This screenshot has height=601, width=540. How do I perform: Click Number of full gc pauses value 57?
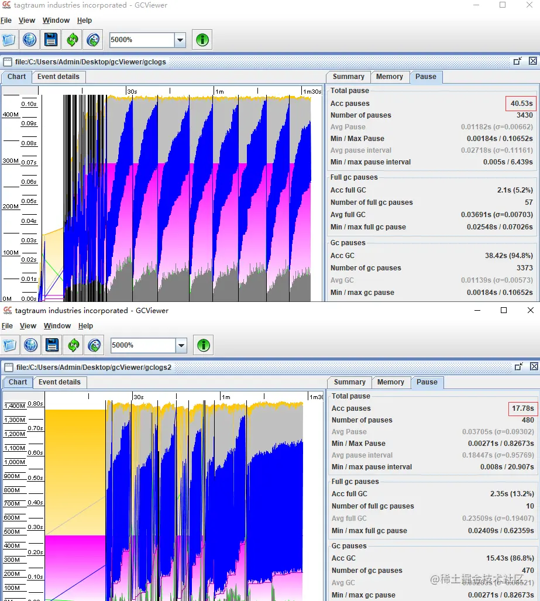pos(529,202)
